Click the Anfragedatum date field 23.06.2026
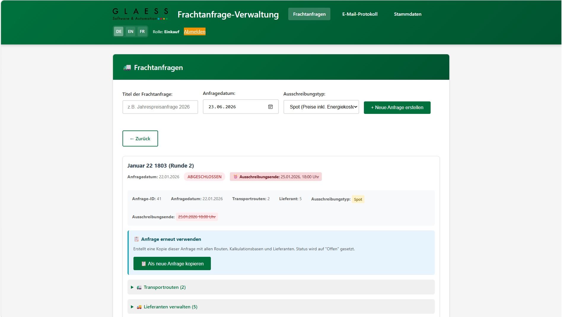The image size is (562, 317). pos(241,107)
